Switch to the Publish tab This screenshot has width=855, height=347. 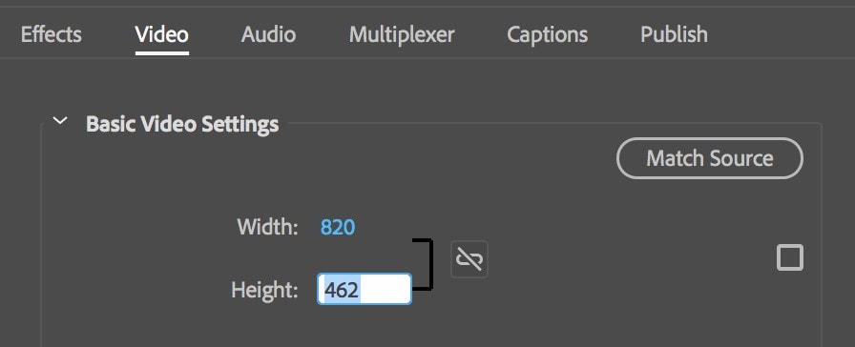click(674, 34)
